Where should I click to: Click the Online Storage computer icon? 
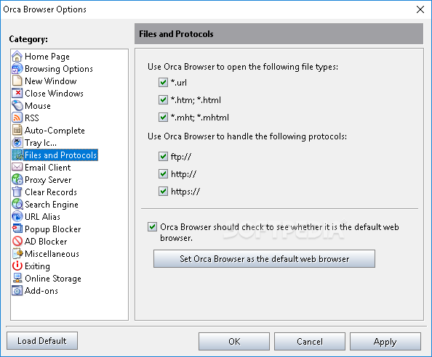(17, 278)
